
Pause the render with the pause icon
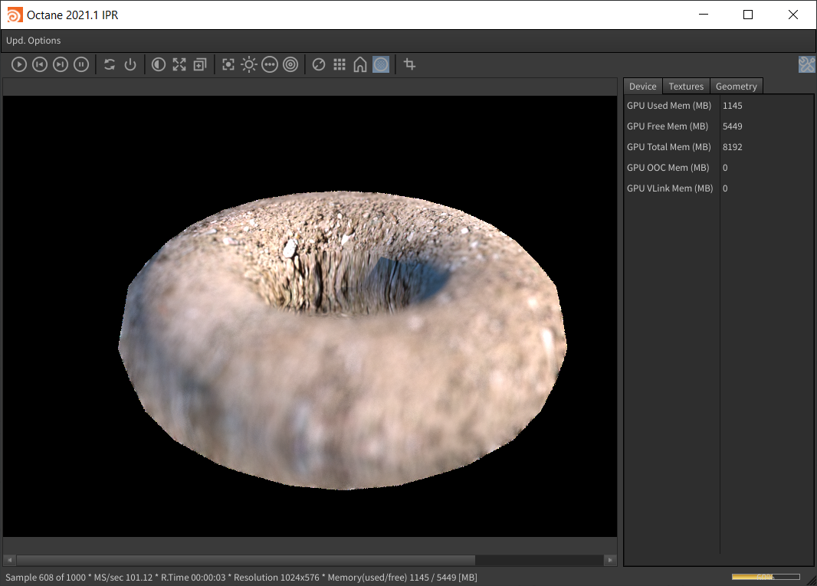pyautogui.click(x=81, y=65)
